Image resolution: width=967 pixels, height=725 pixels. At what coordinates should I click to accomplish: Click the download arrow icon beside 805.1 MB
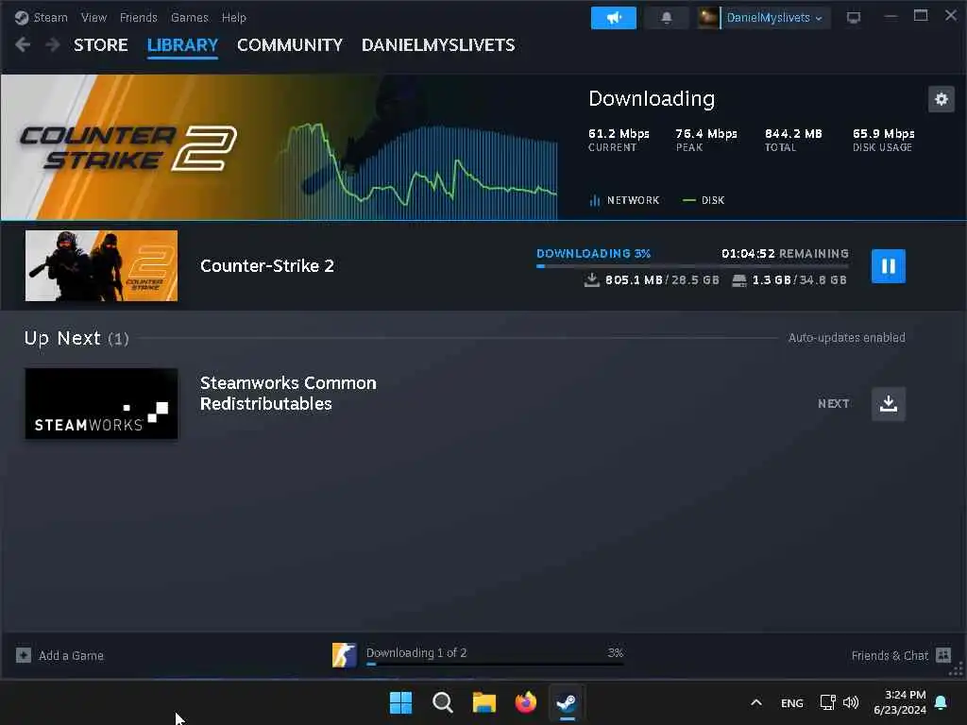click(591, 279)
